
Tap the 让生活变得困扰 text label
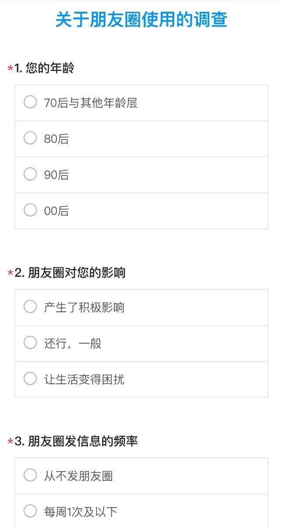click(x=84, y=379)
